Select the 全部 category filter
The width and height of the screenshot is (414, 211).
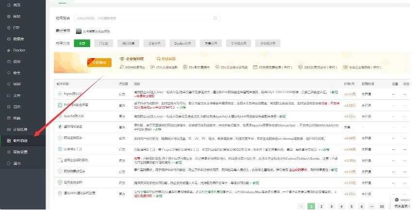82,43
